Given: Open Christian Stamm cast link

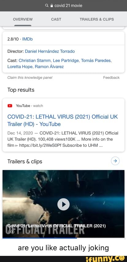Looking at the screenshot, I should pyautogui.click(x=35, y=60).
